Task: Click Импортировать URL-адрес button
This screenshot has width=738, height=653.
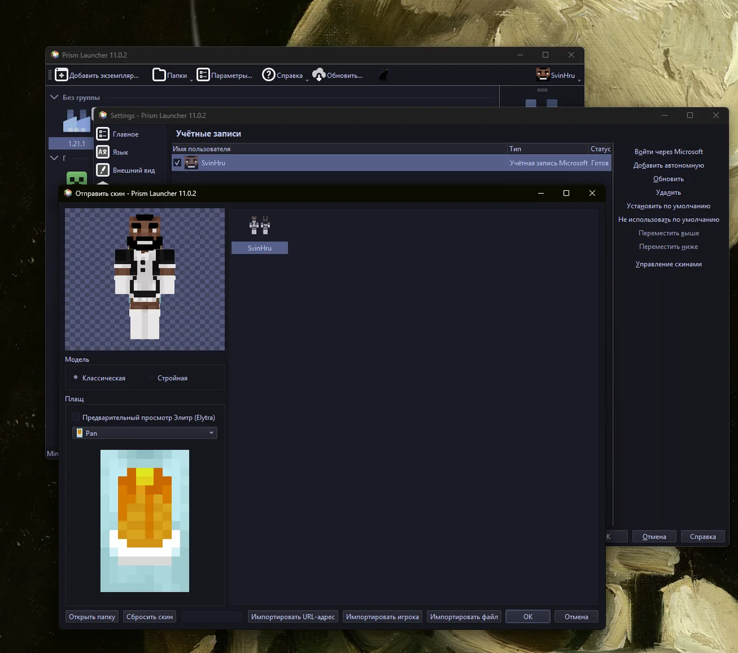Action: pyautogui.click(x=293, y=617)
